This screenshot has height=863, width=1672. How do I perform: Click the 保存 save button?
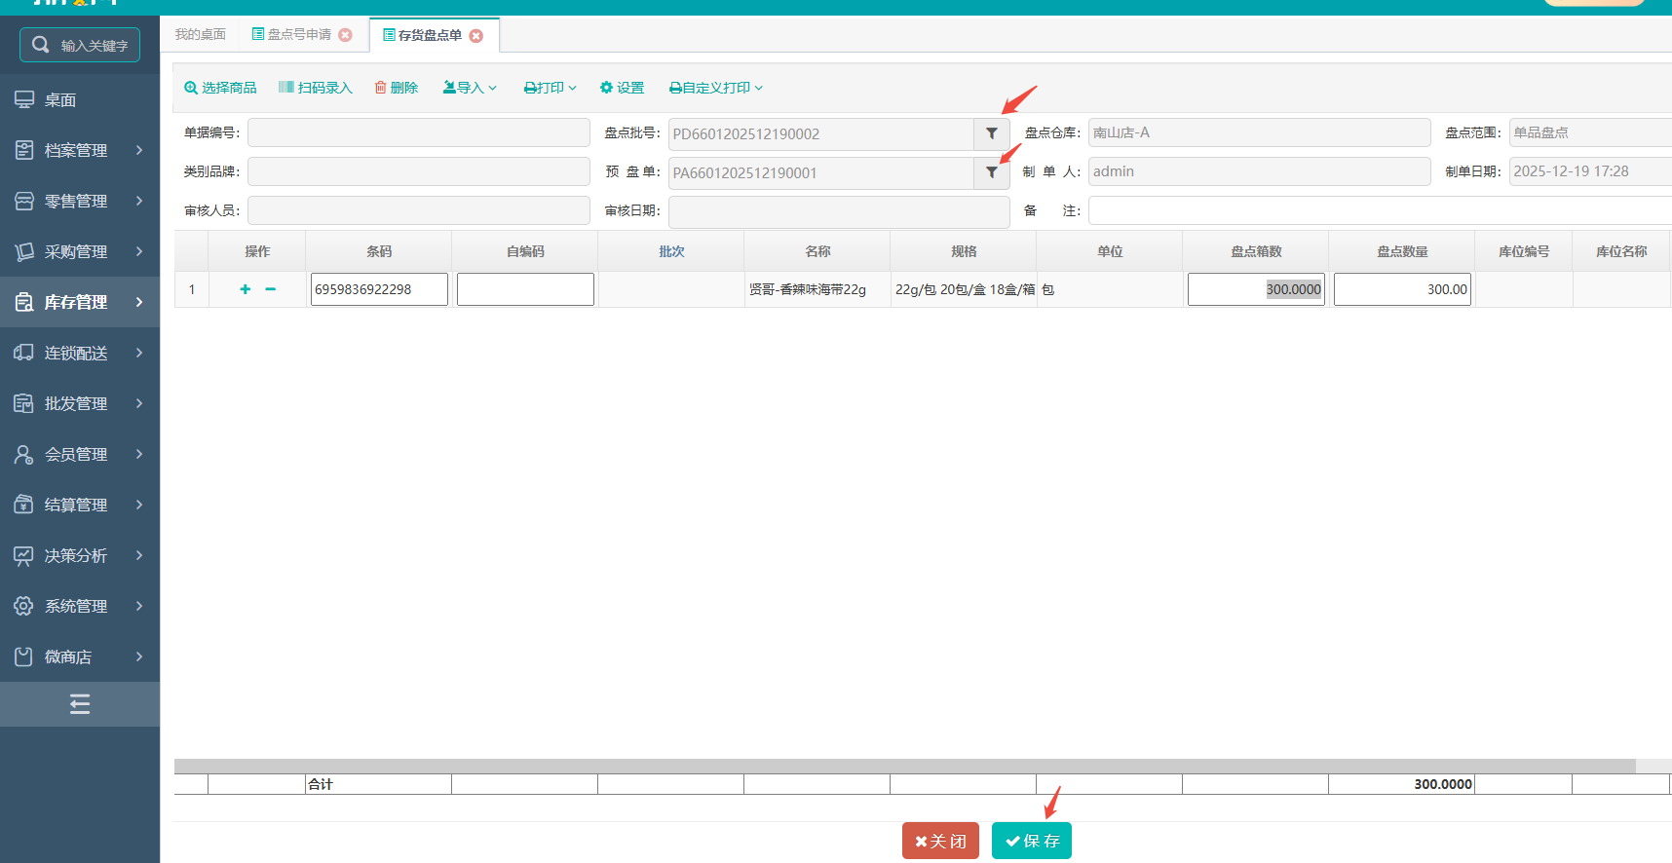pos(1032,841)
